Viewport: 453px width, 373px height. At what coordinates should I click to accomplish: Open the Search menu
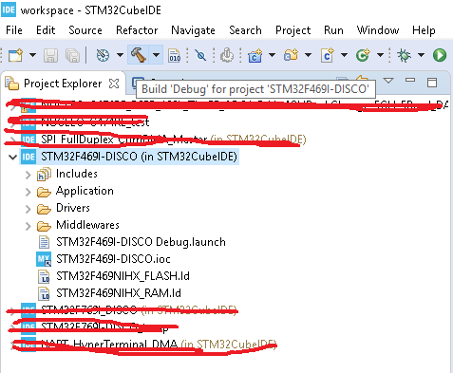click(x=245, y=30)
